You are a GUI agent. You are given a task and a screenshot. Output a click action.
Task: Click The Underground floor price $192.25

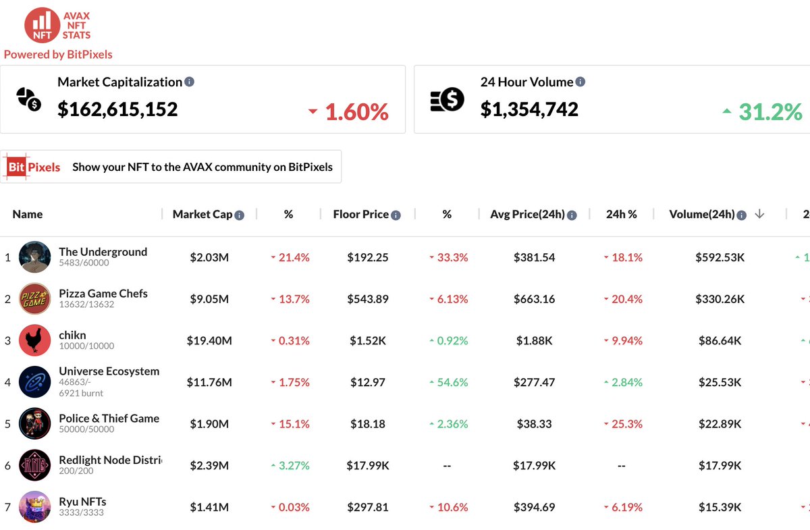pyautogui.click(x=368, y=257)
